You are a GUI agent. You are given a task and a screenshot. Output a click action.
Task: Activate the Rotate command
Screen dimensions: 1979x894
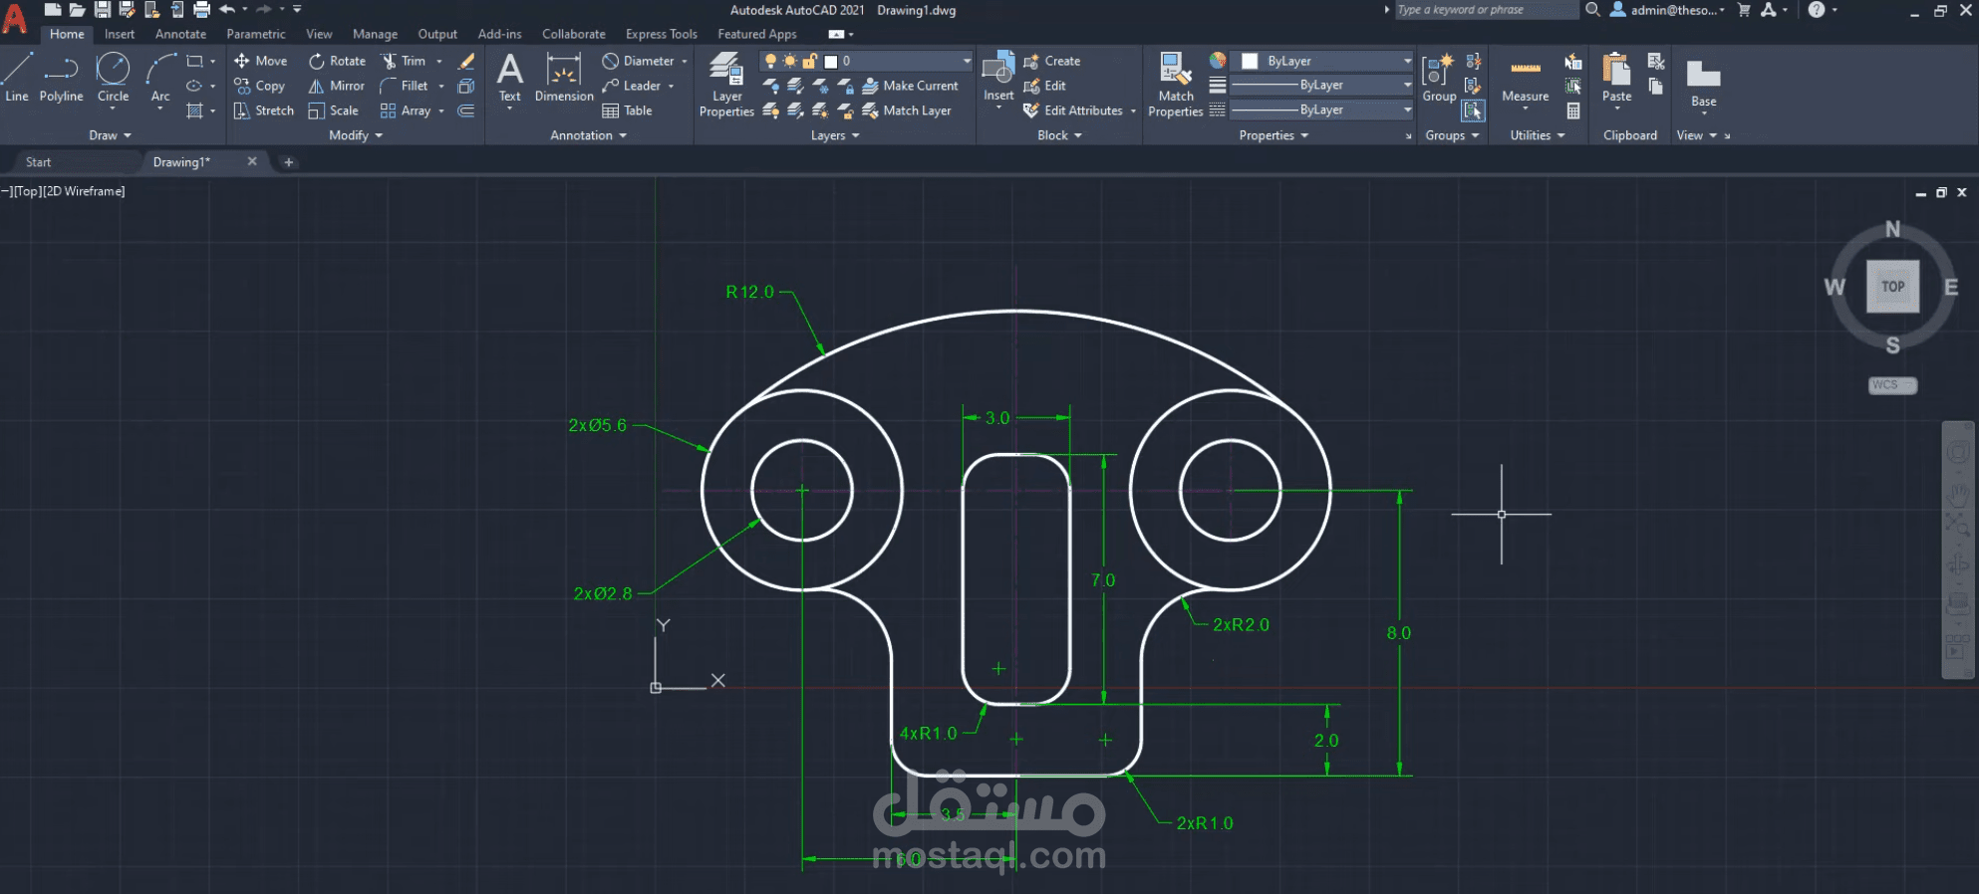point(337,61)
